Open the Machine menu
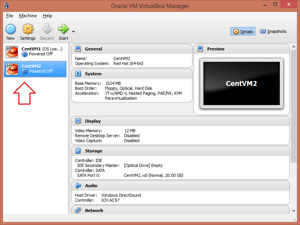The width and height of the screenshot is (300, 225). pos(28,16)
